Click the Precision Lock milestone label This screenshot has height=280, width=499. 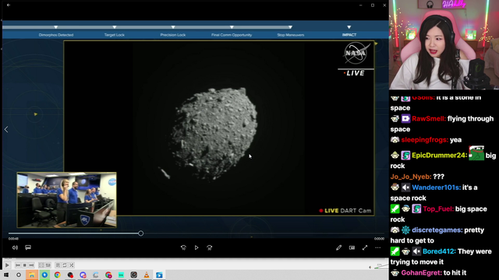173,35
